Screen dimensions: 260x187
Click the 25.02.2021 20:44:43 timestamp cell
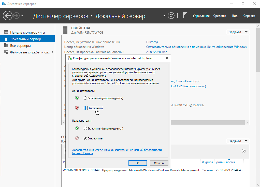229,170
